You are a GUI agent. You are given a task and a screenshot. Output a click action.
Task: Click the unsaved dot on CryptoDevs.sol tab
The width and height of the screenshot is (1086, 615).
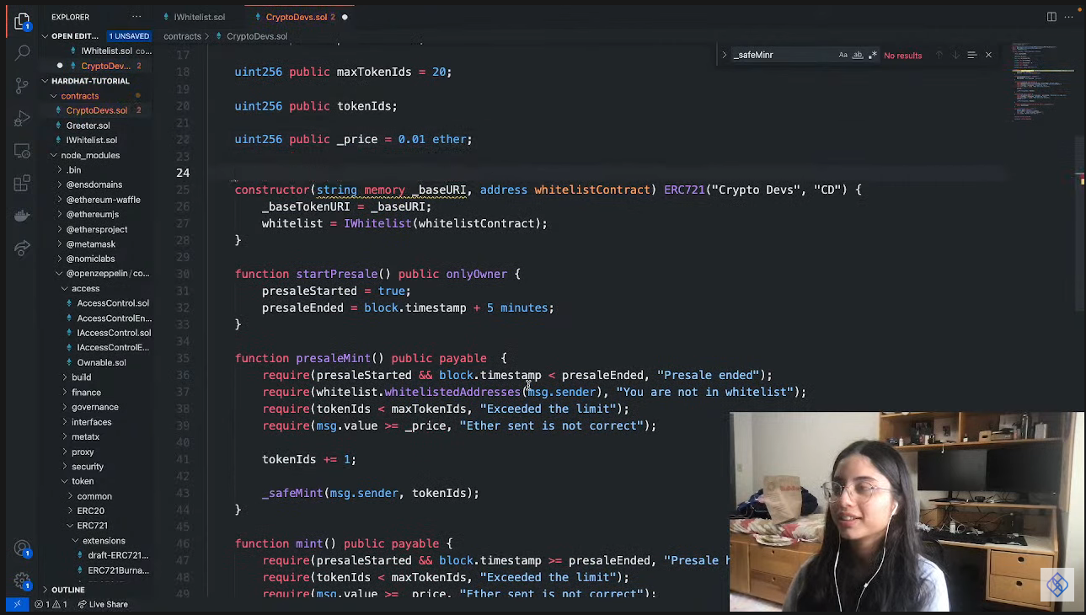point(345,17)
